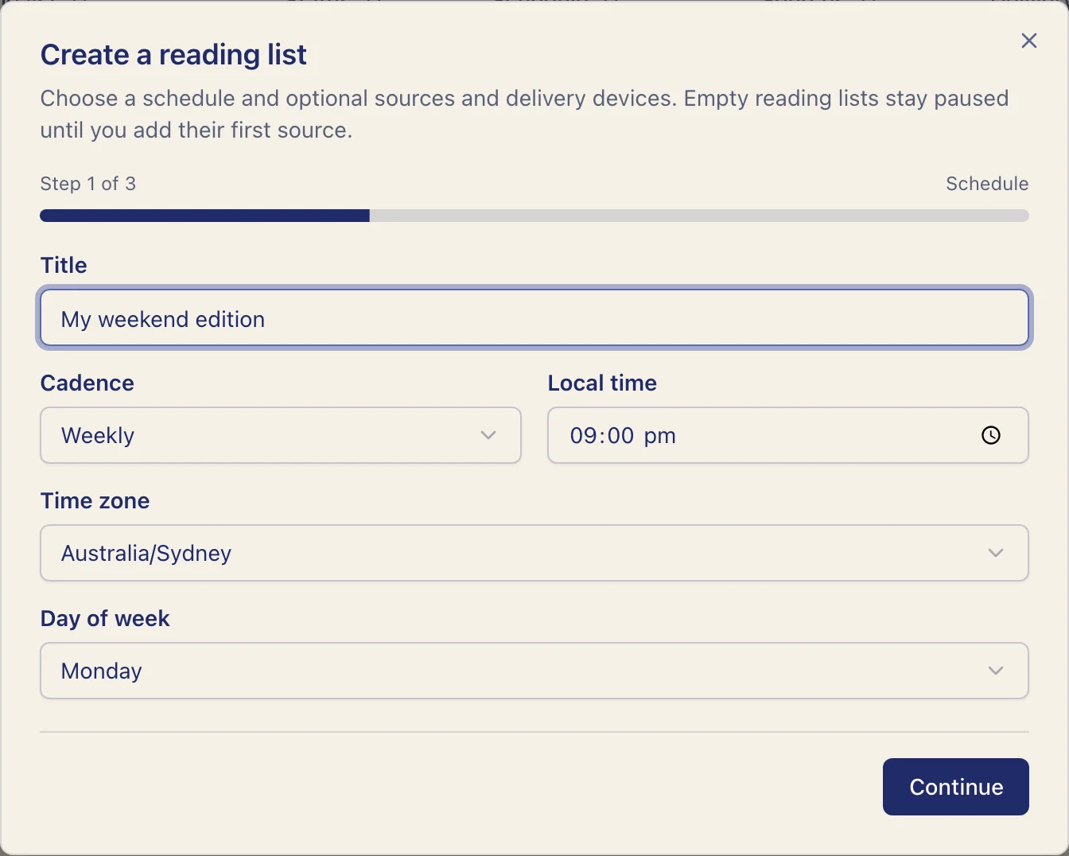Open the Cadence dropdown set to Weekly
The width and height of the screenshot is (1069, 856).
pyautogui.click(x=281, y=435)
